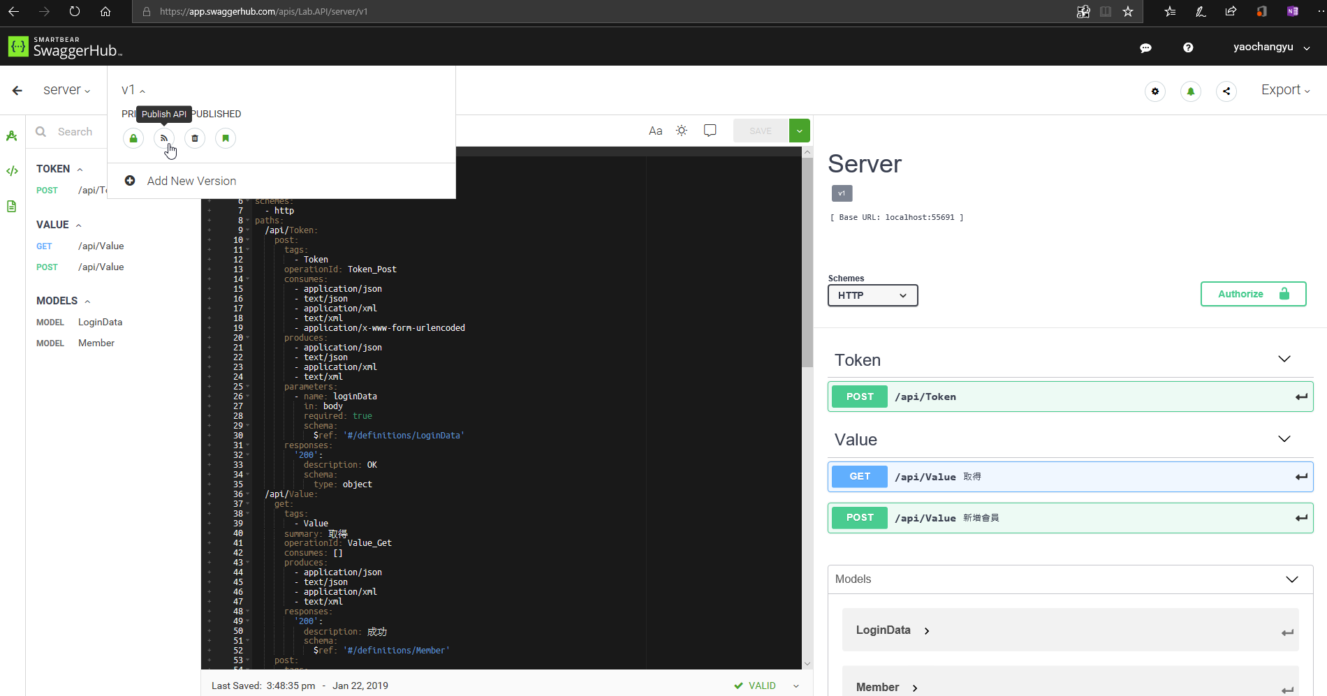Click the Search field in the sidebar
Viewport: 1327px width, 696px height.
(73, 131)
